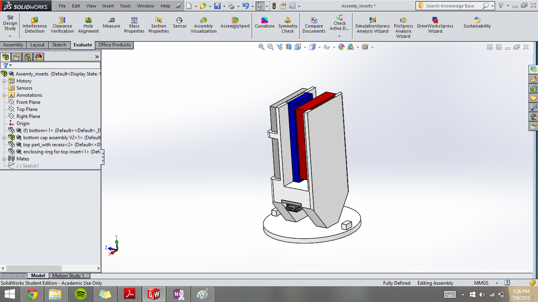This screenshot has width=538, height=302.
Task: Open Design Library in task pane
Action: pos(534,88)
